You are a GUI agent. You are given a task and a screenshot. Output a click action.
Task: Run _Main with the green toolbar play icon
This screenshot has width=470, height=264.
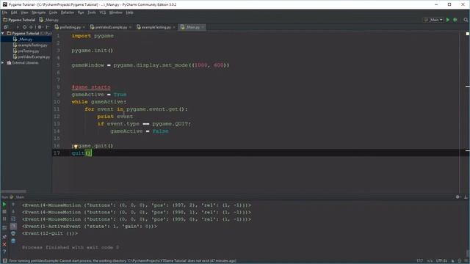[x=448, y=20]
